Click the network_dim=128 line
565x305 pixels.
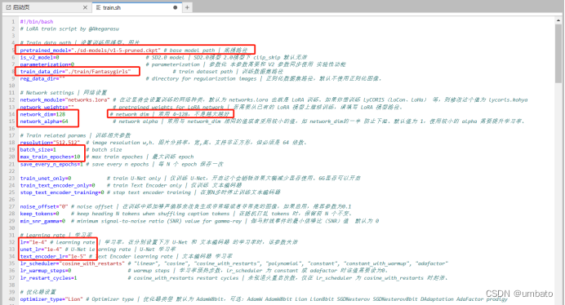42,114
